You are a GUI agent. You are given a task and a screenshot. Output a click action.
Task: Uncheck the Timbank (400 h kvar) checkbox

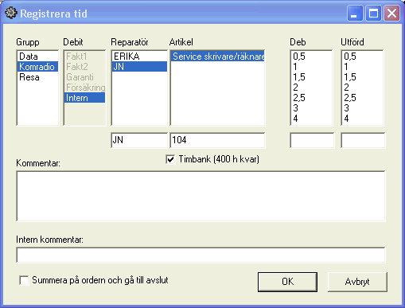pyautogui.click(x=170, y=159)
